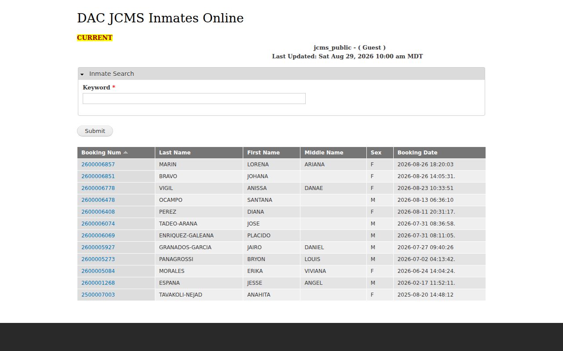563x351 pixels.
Task: Select middle name DANAE cell
Action: 333,188
